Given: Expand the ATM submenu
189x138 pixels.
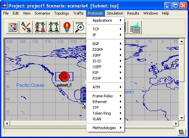Looking at the screenshot, I should pyautogui.click(x=105, y=87).
